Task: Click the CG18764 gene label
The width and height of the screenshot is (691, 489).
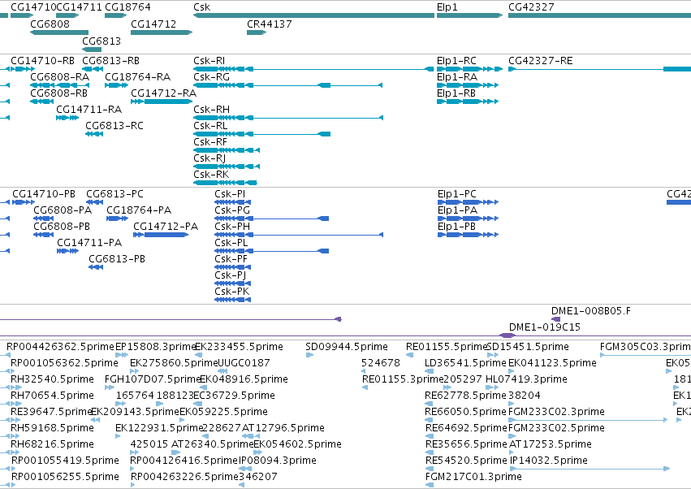Action: [x=127, y=7]
